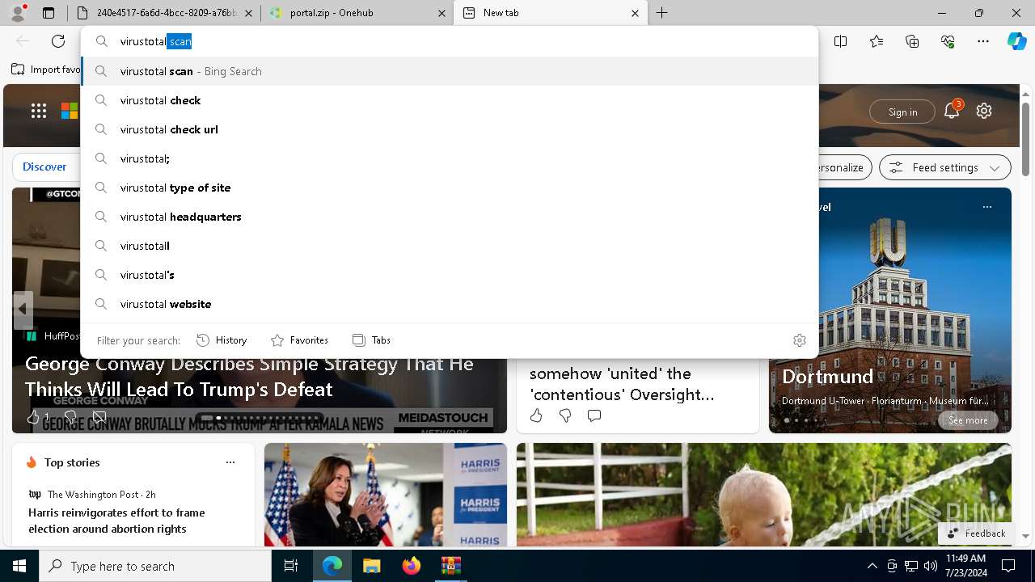Open George Conway strategy headline
This screenshot has width=1035, height=582.
click(x=249, y=377)
